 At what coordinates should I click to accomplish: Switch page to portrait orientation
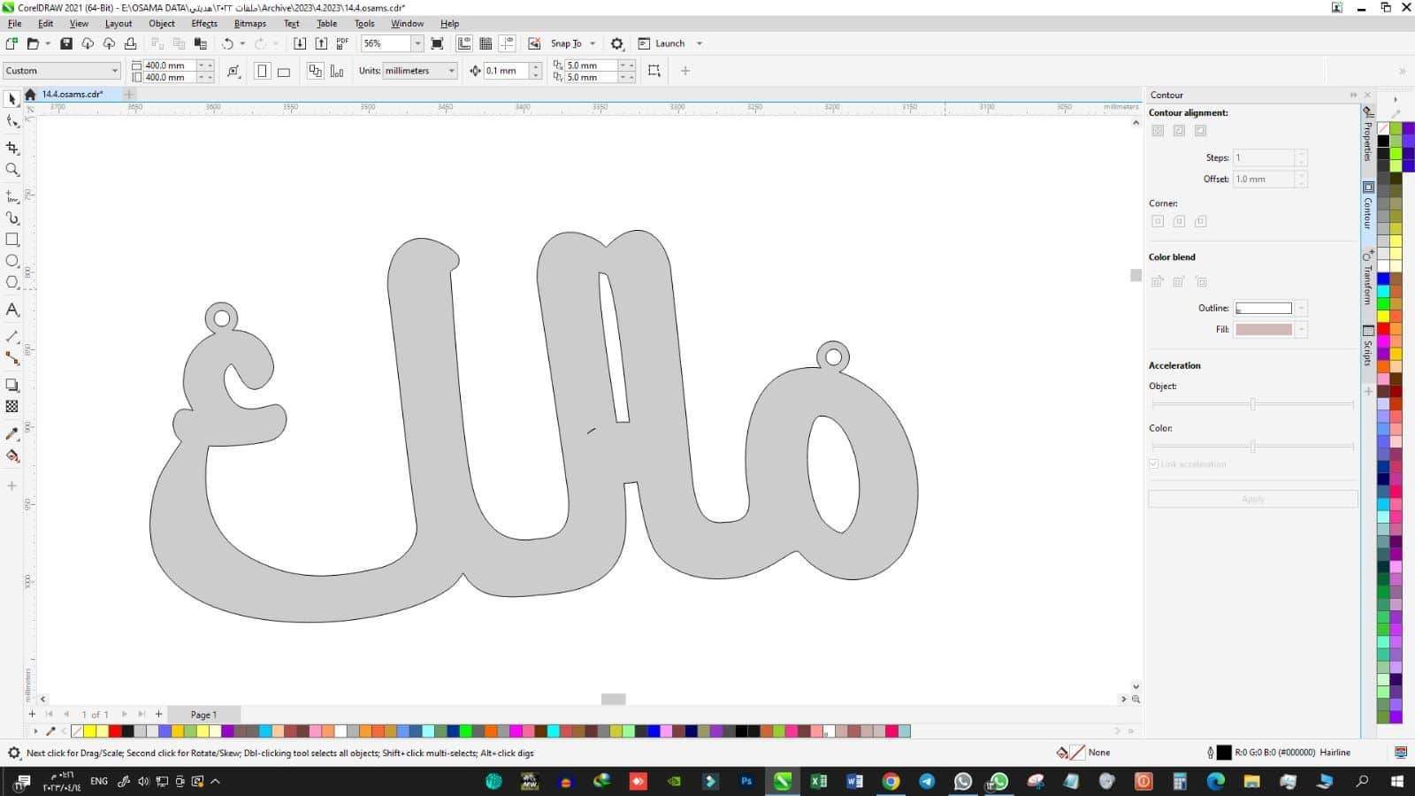262,72
